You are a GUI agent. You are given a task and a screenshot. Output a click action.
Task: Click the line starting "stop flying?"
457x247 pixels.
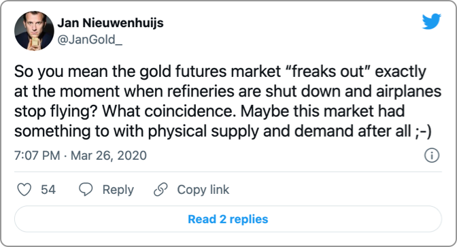click(209, 112)
